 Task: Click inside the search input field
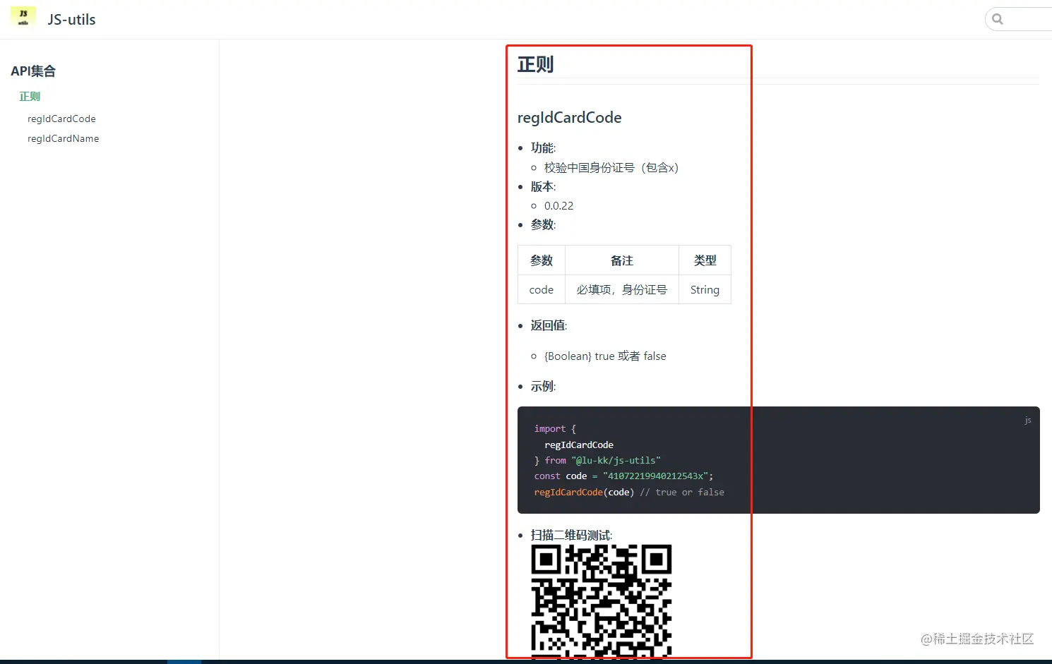pyautogui.click(x=1024, y=18)
